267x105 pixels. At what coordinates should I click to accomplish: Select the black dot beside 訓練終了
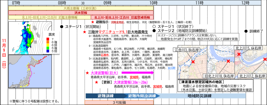click(246, 31)
